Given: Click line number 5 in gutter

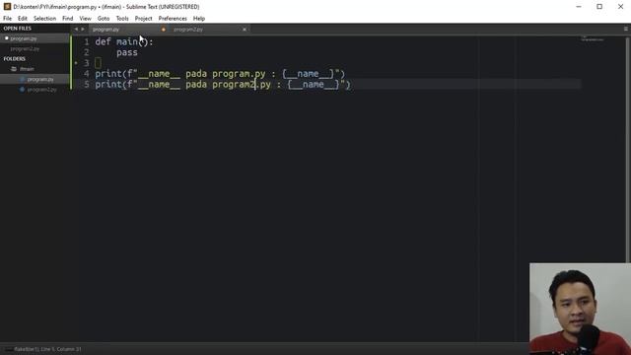Looking at the screenshot, I should (x=86, y=84).
